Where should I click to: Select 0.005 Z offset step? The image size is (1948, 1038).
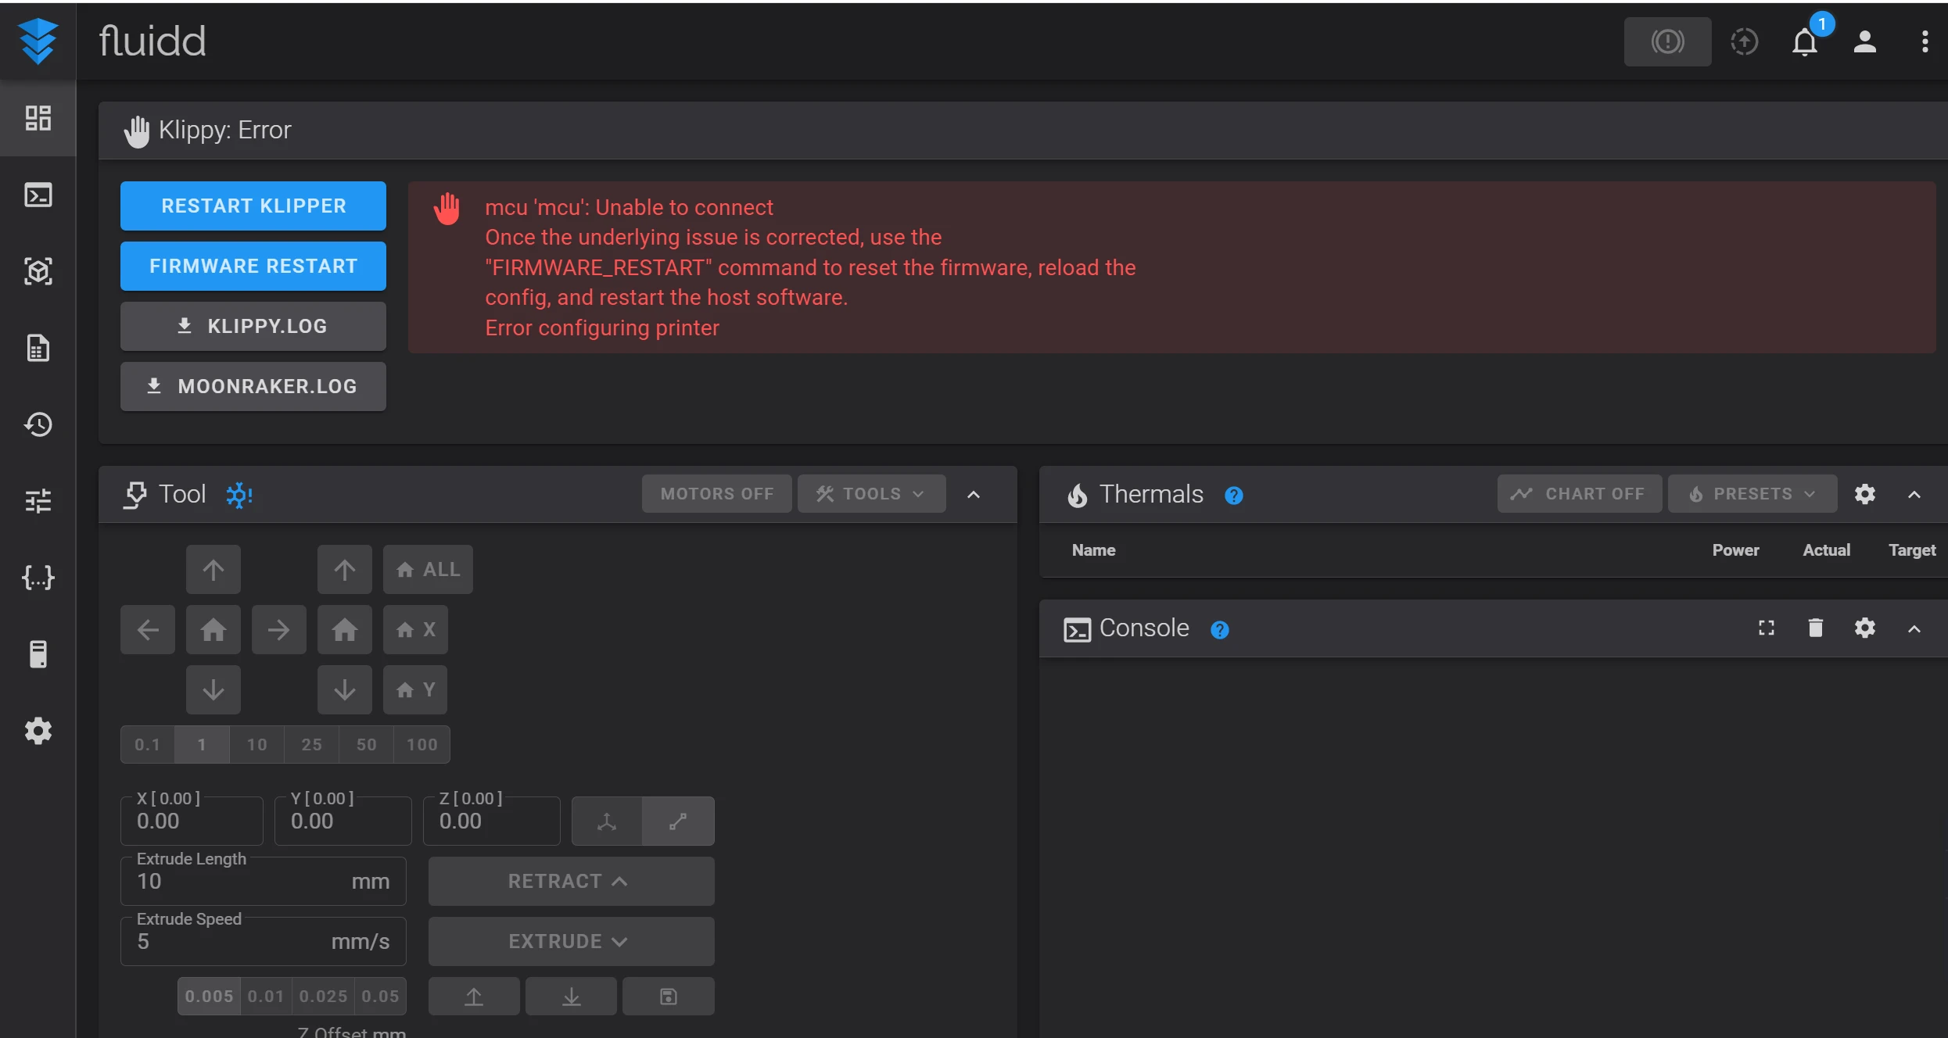209,996
